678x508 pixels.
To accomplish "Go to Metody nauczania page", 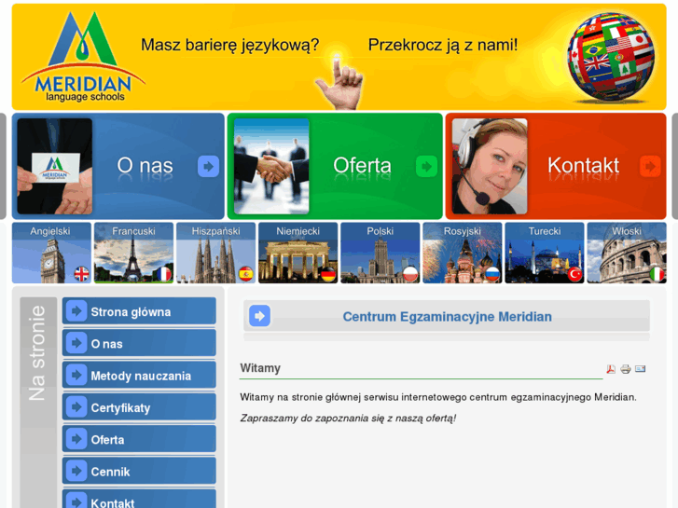I will click(139, 375).
